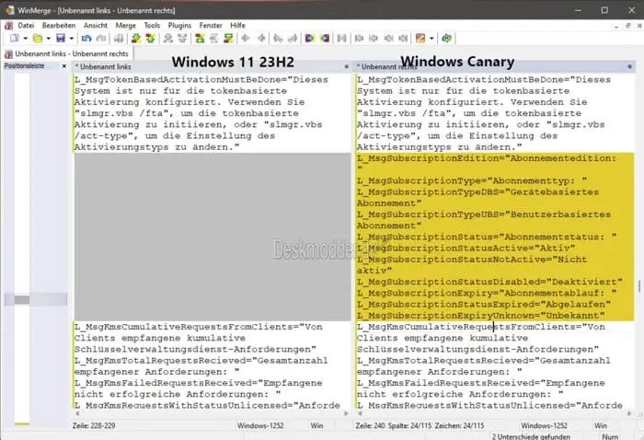Click the Copy Left arrow icon
Image resolution: width=644 pixels, height=440 pixels.
pos(261,39)
